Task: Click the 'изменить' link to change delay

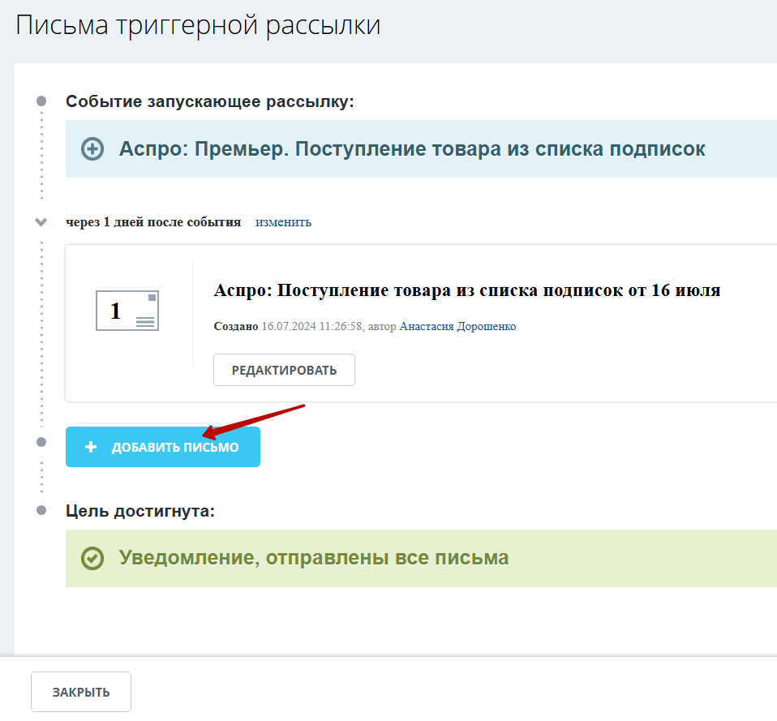Action: point(283,222)
